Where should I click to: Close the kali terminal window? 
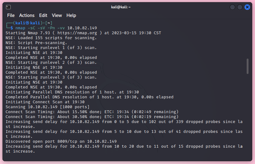coord(247,7)
